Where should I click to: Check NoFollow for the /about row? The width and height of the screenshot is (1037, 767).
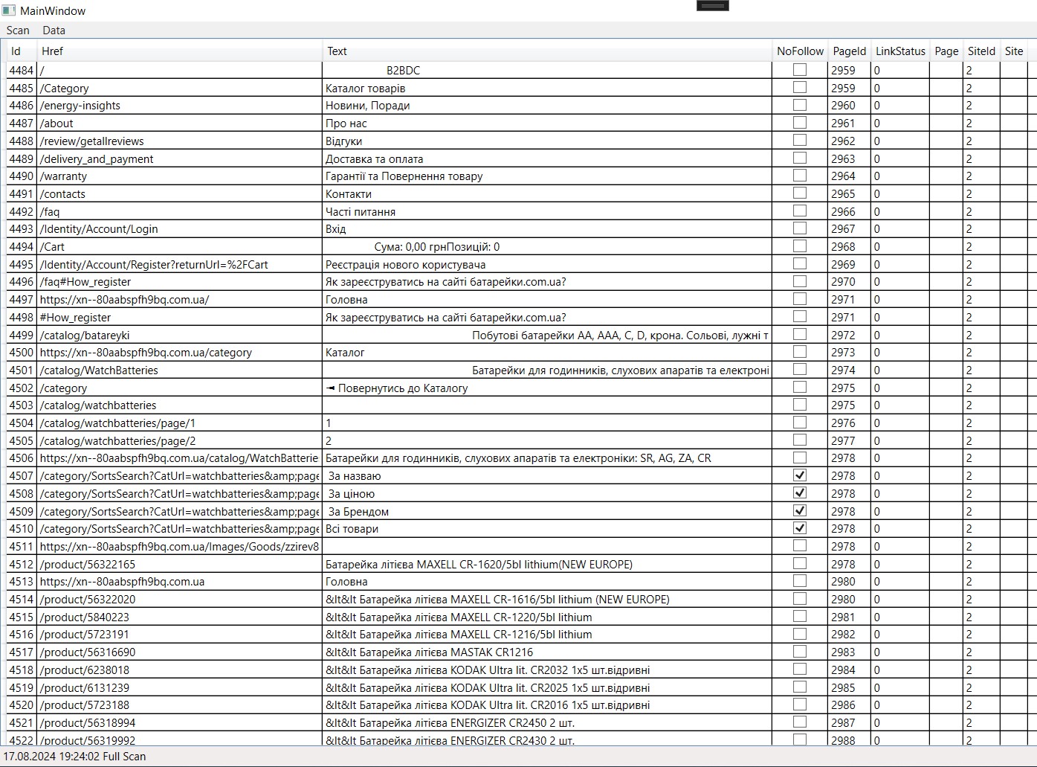point(800,123)
